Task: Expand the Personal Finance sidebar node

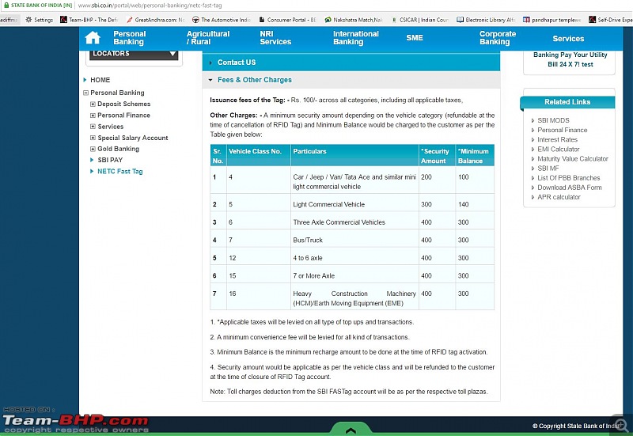Action: click(x=93, y=115)
